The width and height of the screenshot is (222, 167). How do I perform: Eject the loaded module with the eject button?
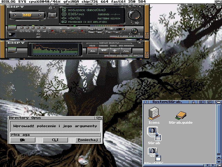point(52,15)
